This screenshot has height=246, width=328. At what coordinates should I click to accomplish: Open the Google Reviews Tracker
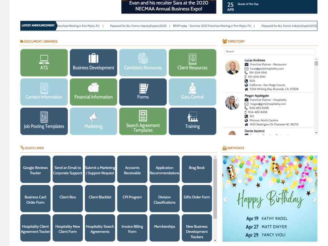pyautogui.click(x=35, y=169)
